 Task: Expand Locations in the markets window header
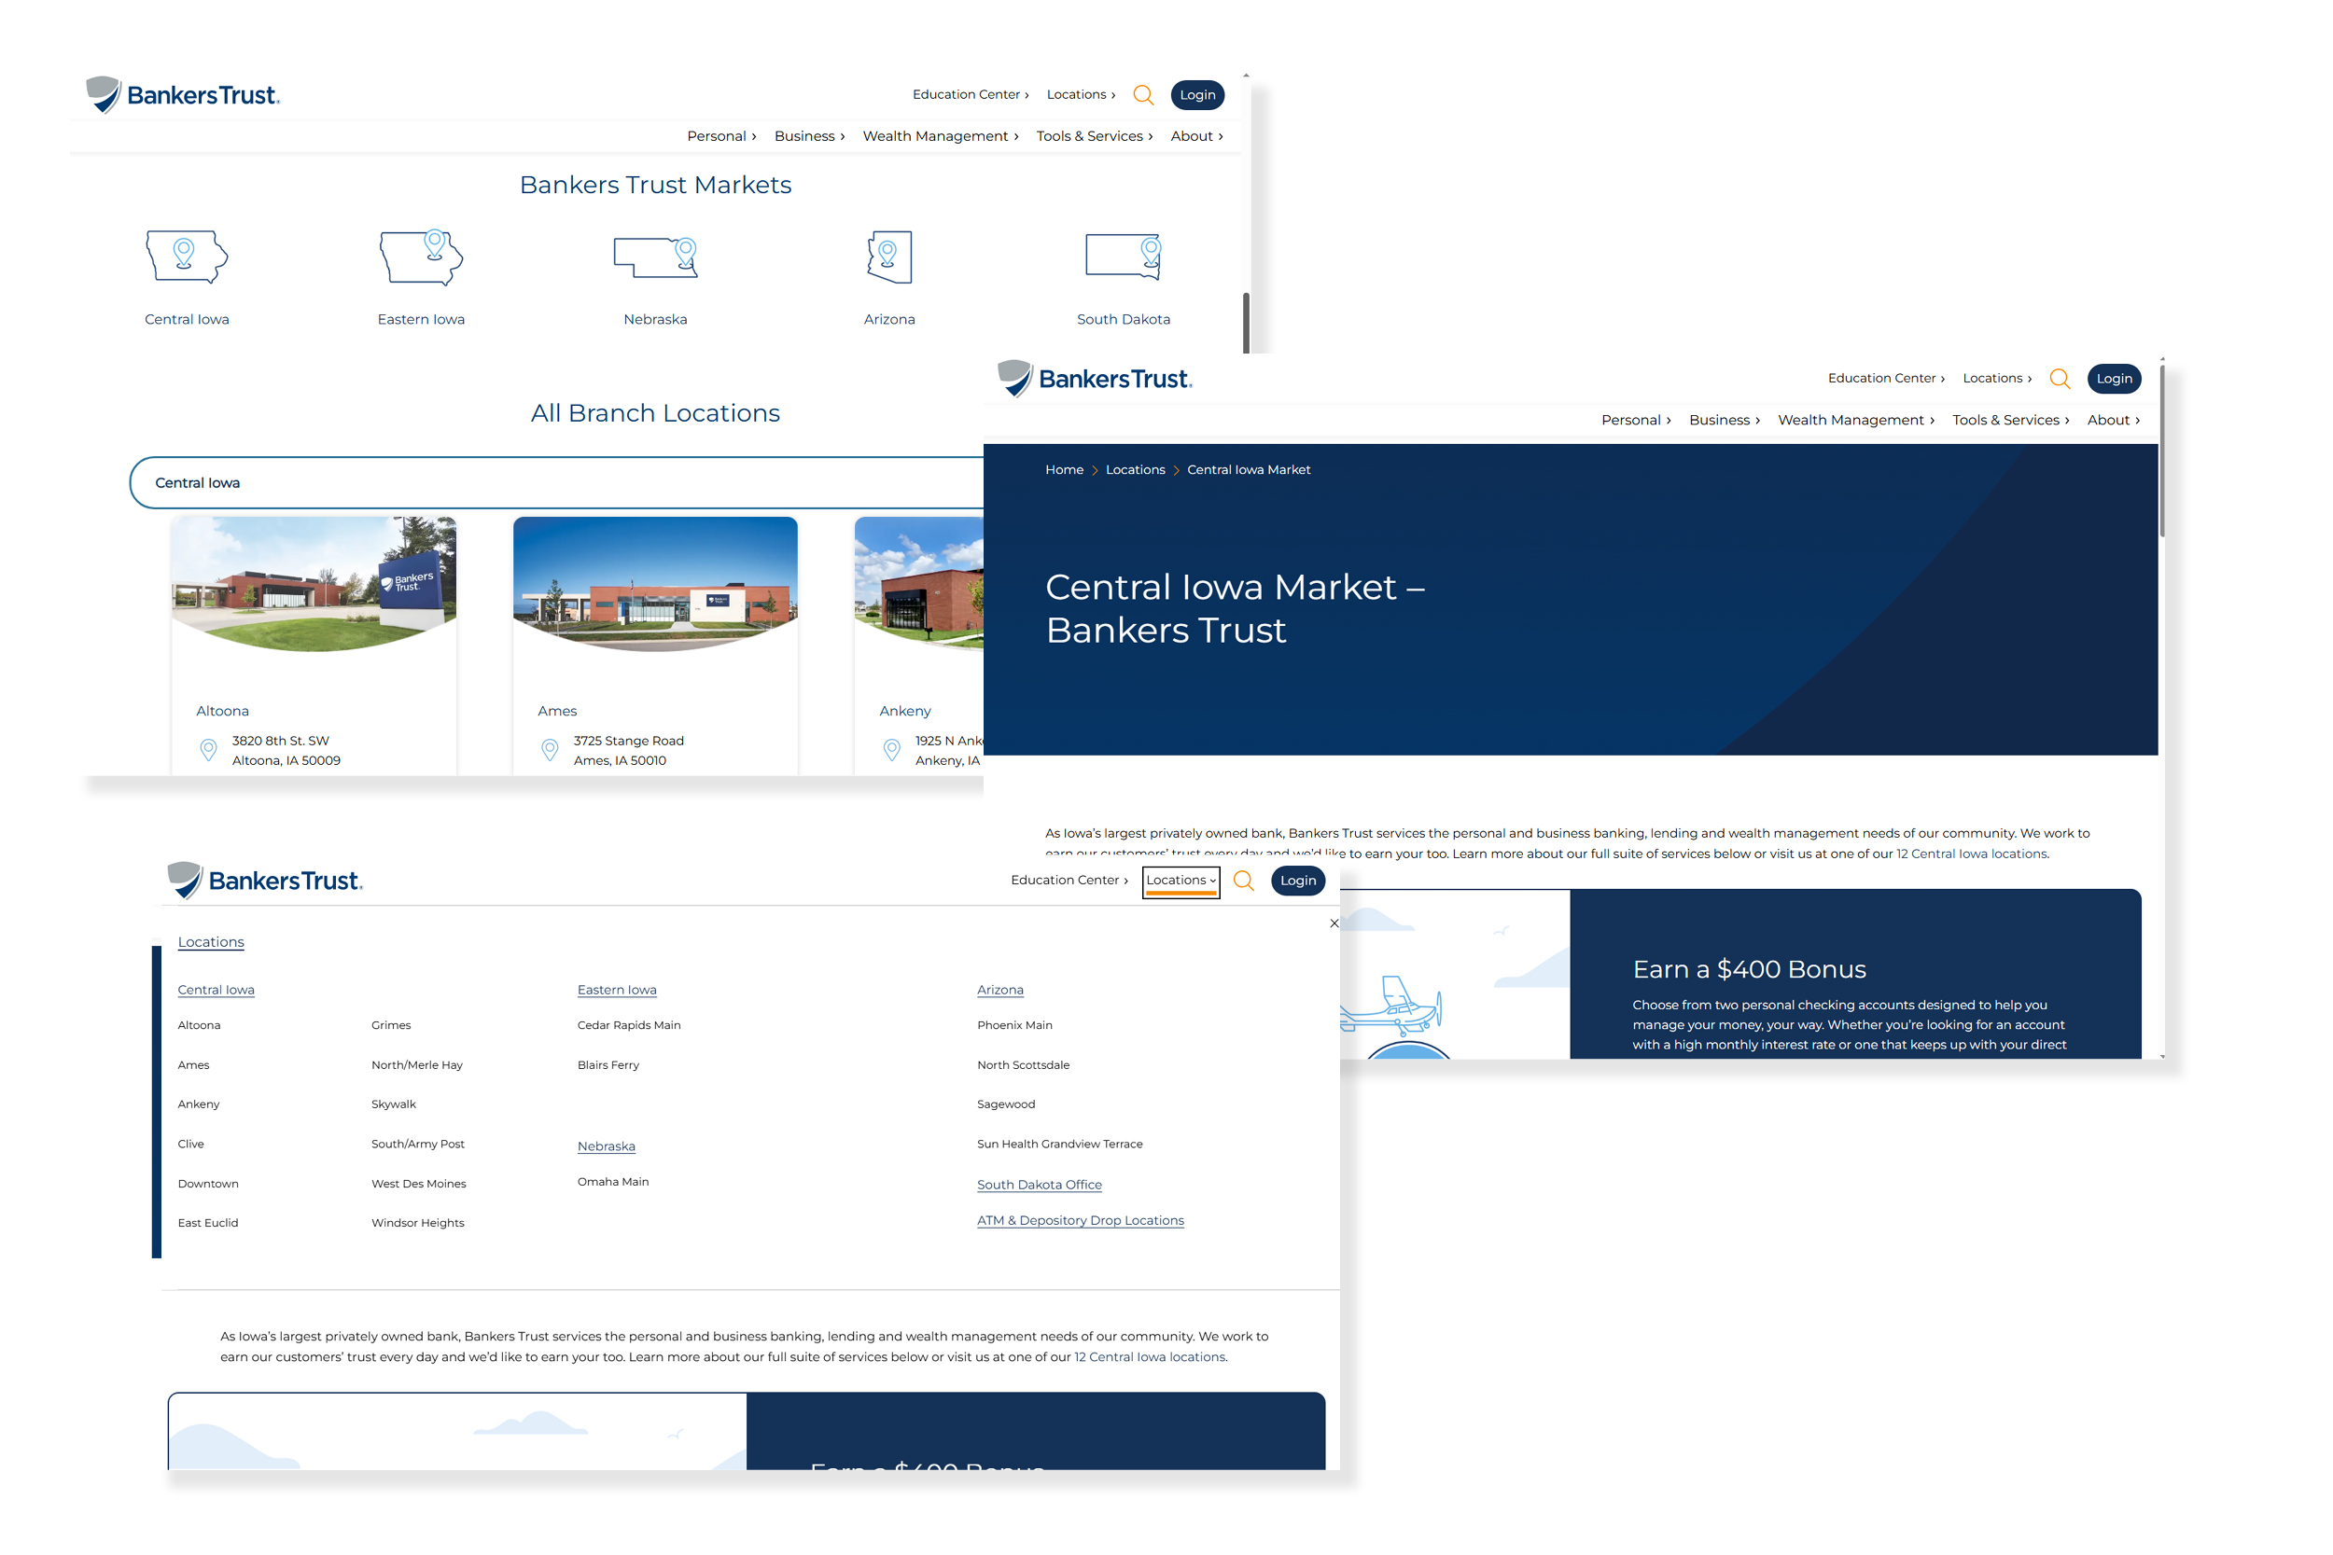click(1082, 95)
